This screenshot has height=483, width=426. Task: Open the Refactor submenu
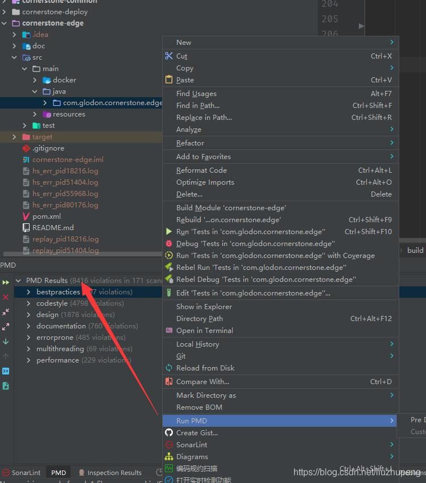(280, 143)
